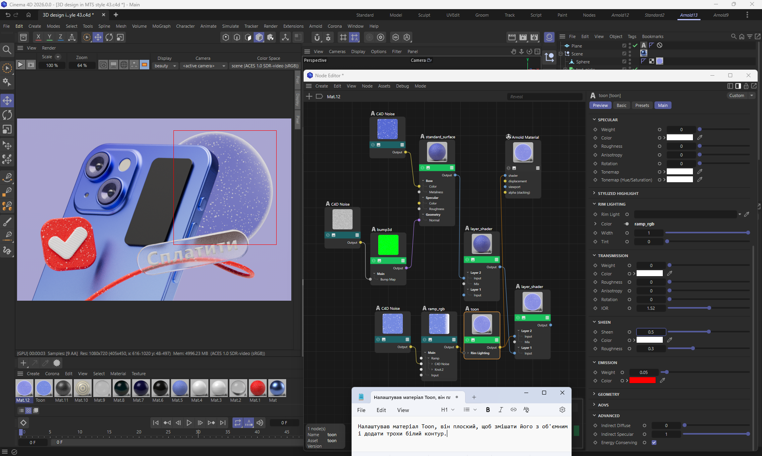The image size is (762, 456).
Task: Collapse the SHEEN section
Action: [x=604, y=322]
